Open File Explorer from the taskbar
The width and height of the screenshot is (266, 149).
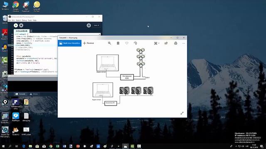tap(30, 146)
